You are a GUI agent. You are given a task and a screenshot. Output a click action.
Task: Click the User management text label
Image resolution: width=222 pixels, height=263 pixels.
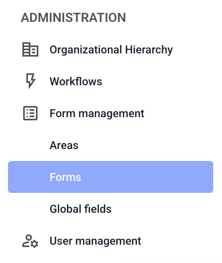[x=95, y=241]
